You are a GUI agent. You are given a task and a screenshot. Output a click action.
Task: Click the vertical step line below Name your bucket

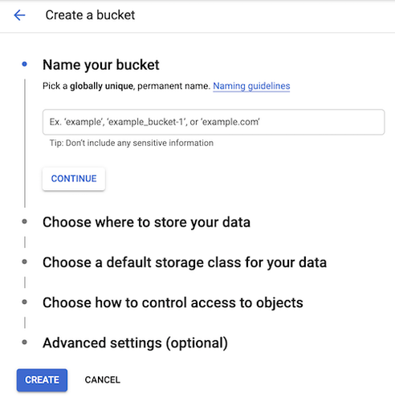pos(25,143)
